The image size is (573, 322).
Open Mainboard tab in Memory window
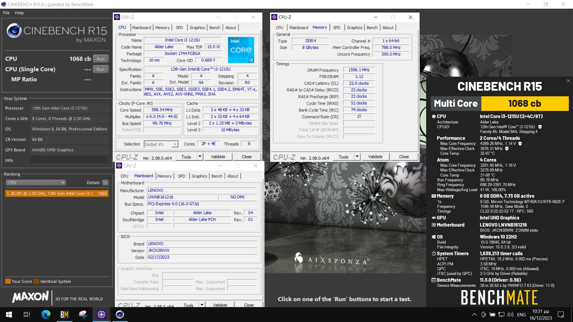click(299, 27)
